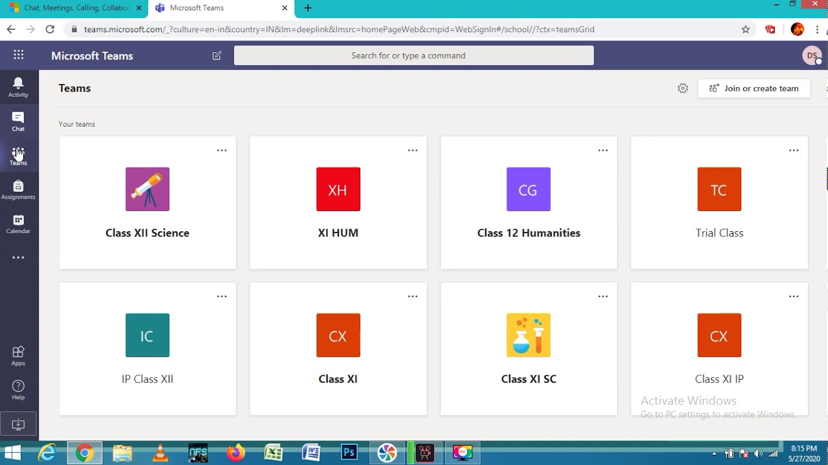828x465 pixels.
Task: Click the Class 12 Humanities team name
Action: (x=528, y=233)
